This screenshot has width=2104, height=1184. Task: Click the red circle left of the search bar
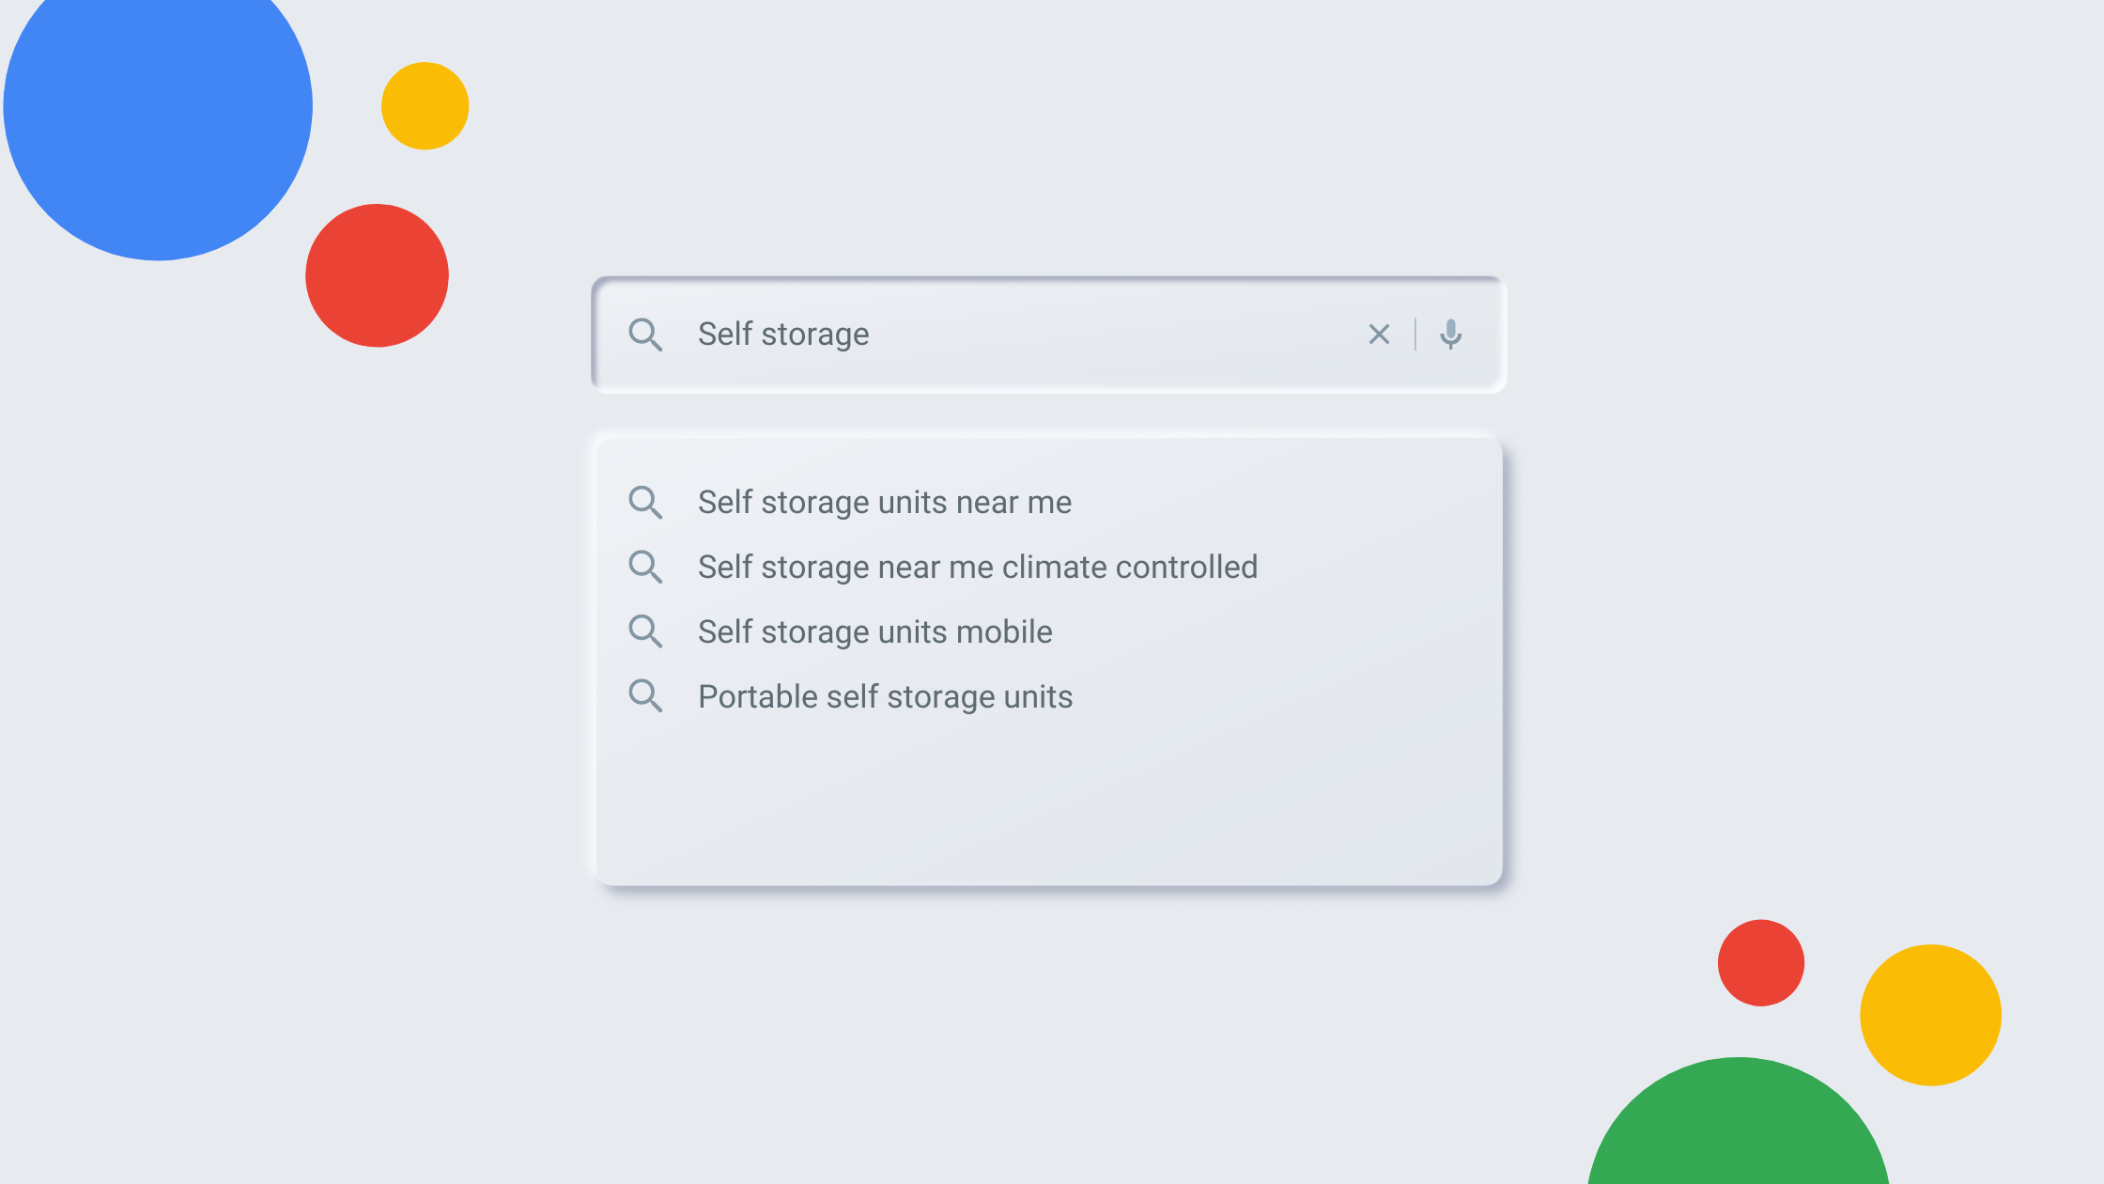[x=377, y=275]
